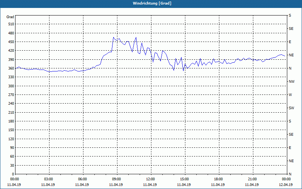This screenshot has width=302, height=189.
Task: Click the 60 y-axis value
Action: point(12,156)
